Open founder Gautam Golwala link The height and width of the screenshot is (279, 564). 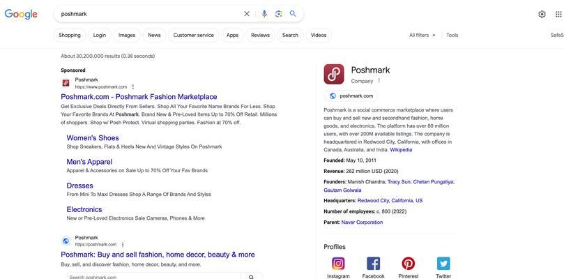click(x=342, y=190)
